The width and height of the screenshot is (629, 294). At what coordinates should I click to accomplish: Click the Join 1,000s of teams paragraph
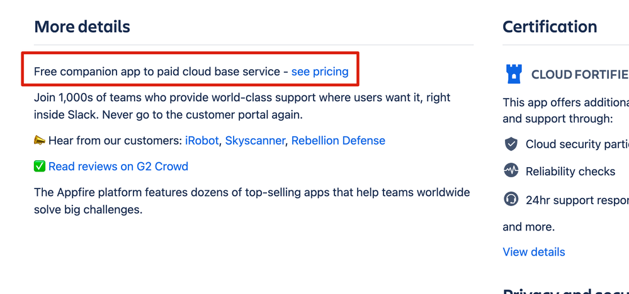[242, 106]
